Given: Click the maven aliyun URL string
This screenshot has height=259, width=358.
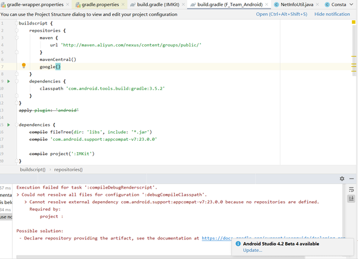Looking at the screenshot, I should pyautogui.click(x=131, y=45).
